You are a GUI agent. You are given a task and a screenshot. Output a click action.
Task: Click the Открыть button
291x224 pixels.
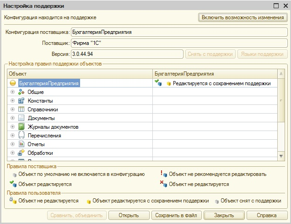coord(129,215)
